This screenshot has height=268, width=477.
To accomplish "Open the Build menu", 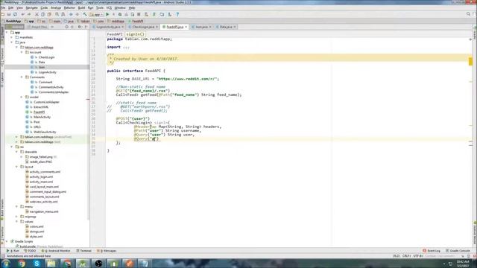I will coord(81,7).
